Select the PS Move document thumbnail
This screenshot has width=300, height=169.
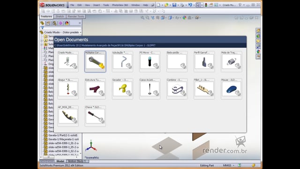(x=150, y=61)
